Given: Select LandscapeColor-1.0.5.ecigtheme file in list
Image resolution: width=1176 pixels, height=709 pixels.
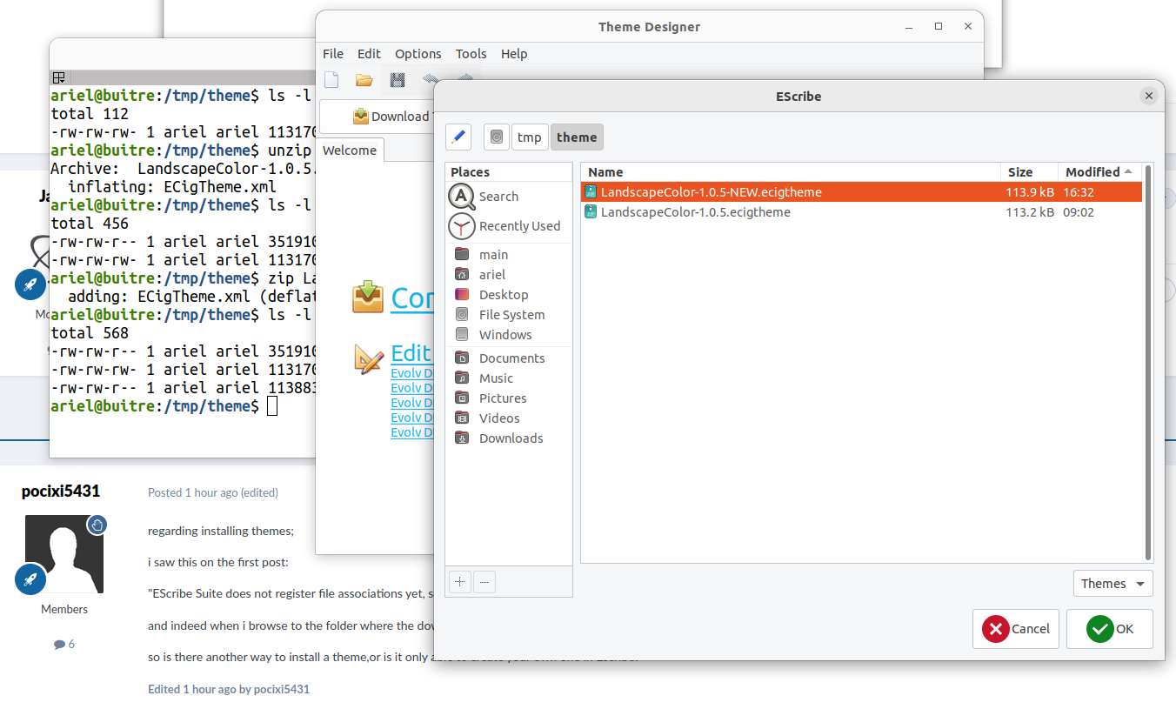Looking at the screenshot, I should [695, 212].
